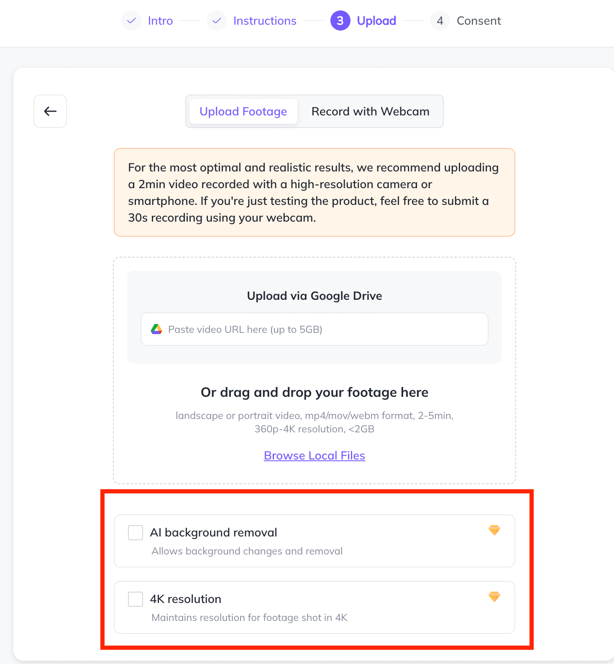This screenshot has height=664, width=614.
Task: Click the back arrow button
Action: [50, 111]
